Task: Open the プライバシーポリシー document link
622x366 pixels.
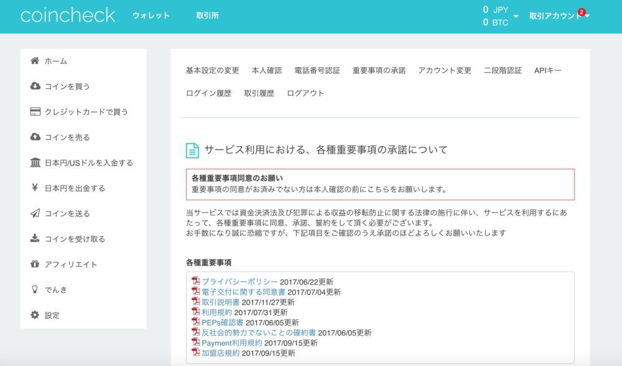Action: click(x=239, y=281)
